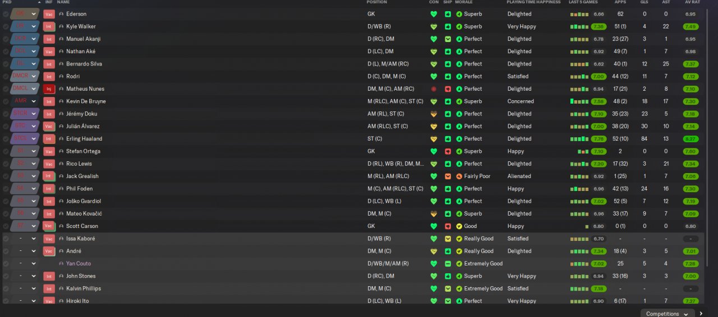This screenshot has width=718, height=317.
Task: Click Scott Carson's red sharpness icon
Action: point(448,226)
